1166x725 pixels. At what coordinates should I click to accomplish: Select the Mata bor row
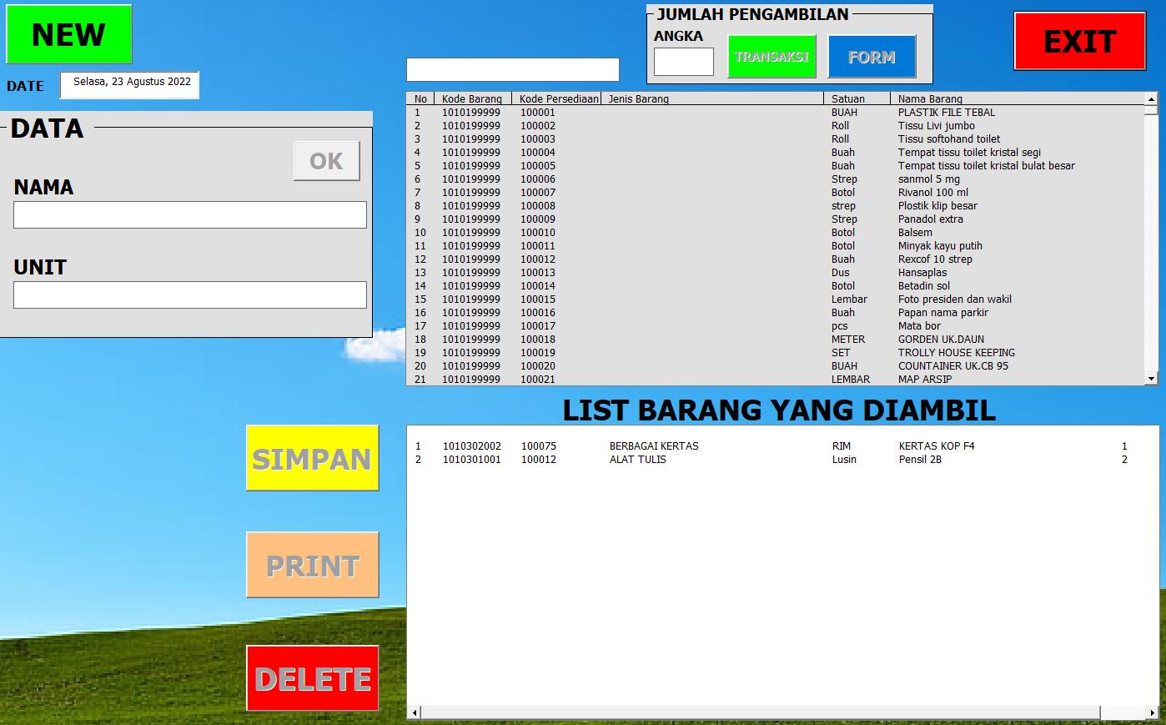coord(776,326)
